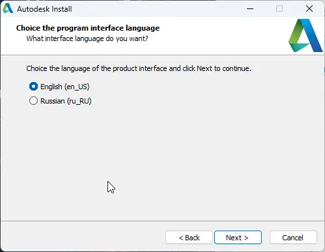Click the word "Next" inside the instruction sentence
325x252 pixels.
(x=205, y=68)
